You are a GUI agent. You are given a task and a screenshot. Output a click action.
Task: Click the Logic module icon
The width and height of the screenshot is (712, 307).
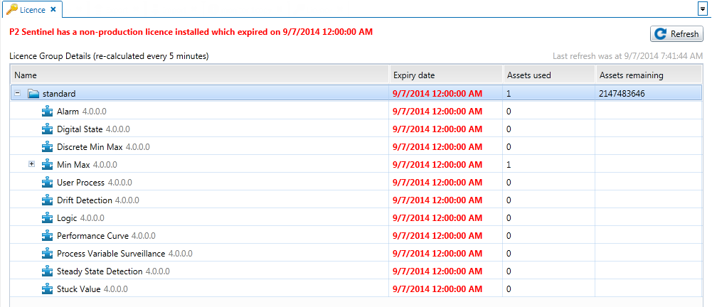coord(48,217)
